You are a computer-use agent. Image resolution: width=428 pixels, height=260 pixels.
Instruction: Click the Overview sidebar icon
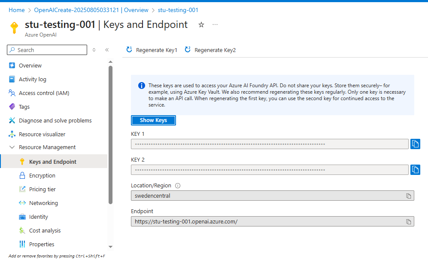pos(12,65)
